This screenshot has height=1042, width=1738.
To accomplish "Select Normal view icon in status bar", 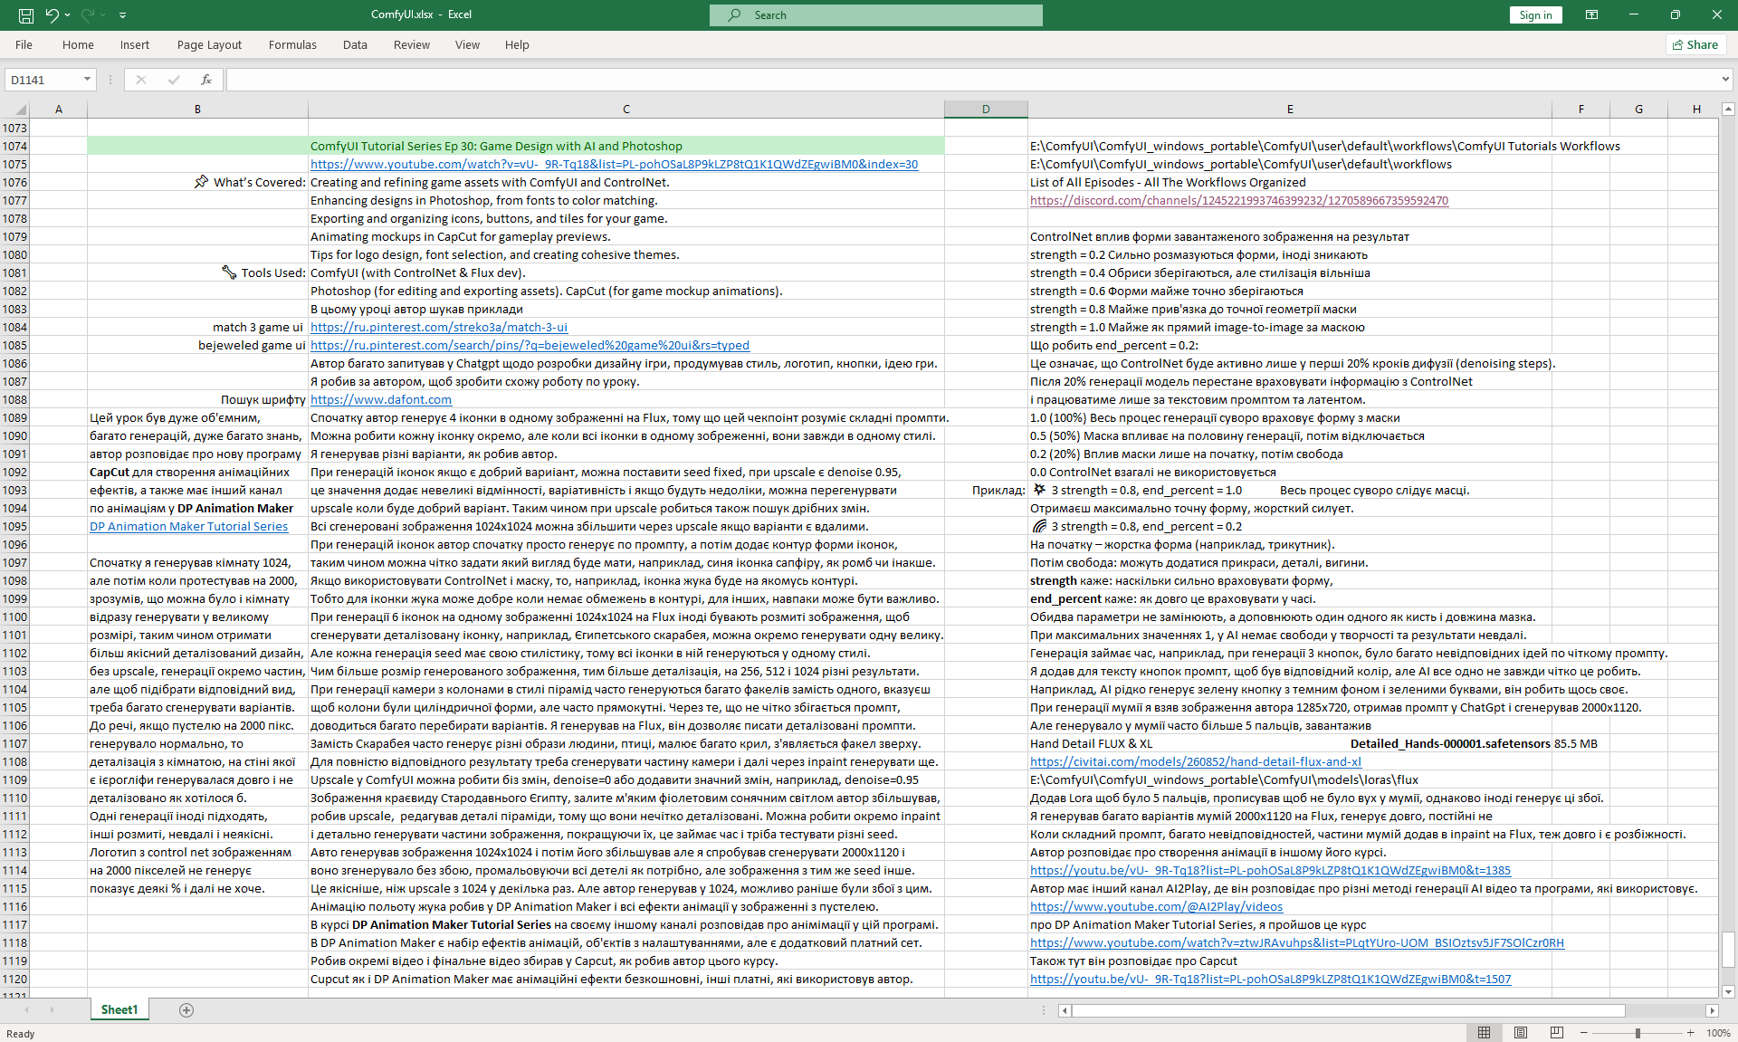I will click(x=1485, y=1033).
